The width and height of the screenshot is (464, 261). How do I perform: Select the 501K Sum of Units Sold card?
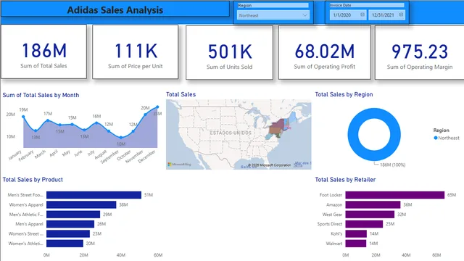pyautogui.click(x=229, y=52)
